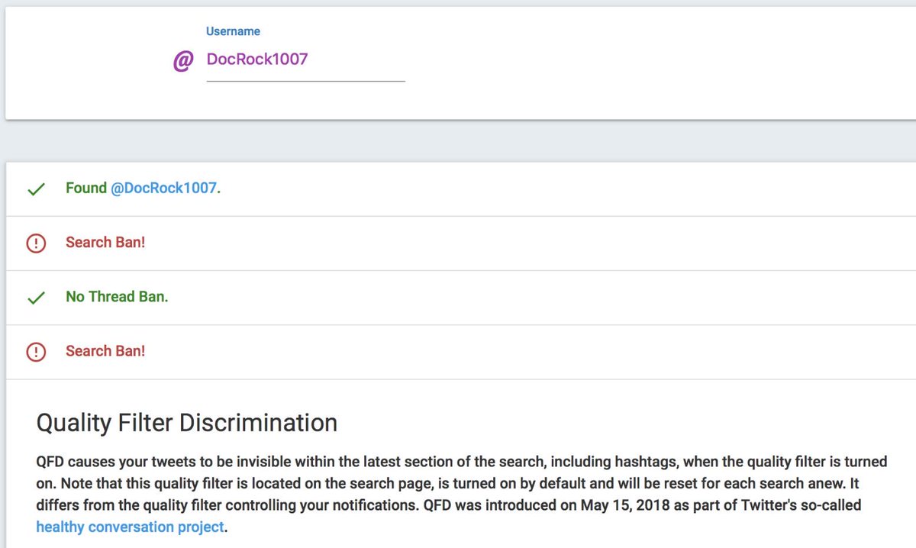Click the Quality Filter Discrimination heading
This screenshot has height=548, width=916.
click(187, 423)
